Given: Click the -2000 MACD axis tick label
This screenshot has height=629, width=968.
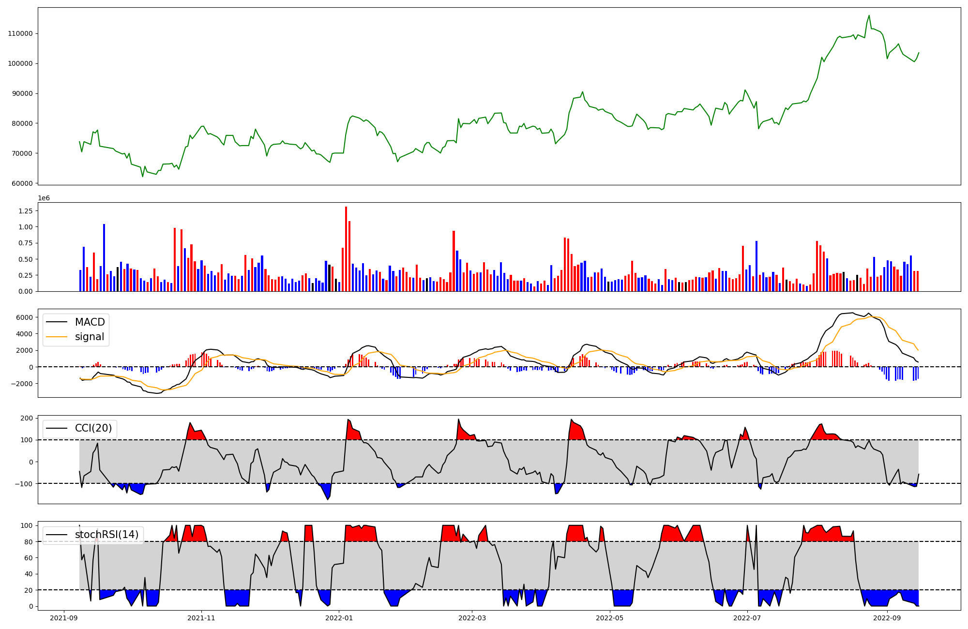Looking at the screenshot, I should (22, 384).
